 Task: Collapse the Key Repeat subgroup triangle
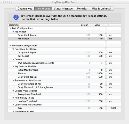[13, 32]
